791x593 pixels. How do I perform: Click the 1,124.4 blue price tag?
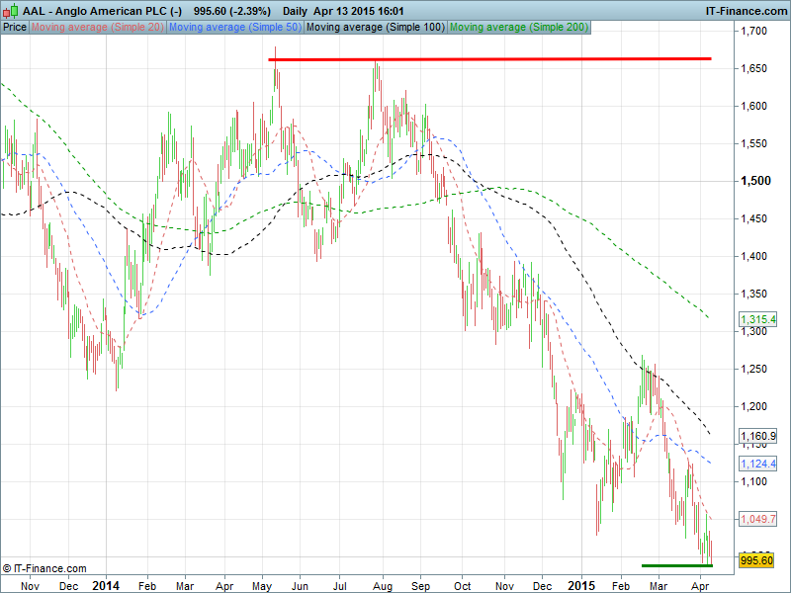pos(757,463)
